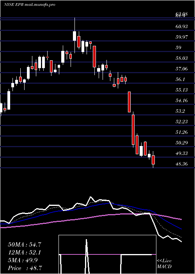Select the 50.29 price axis label
The width and height of the screenshot is (195, 274).
point(182,143)
